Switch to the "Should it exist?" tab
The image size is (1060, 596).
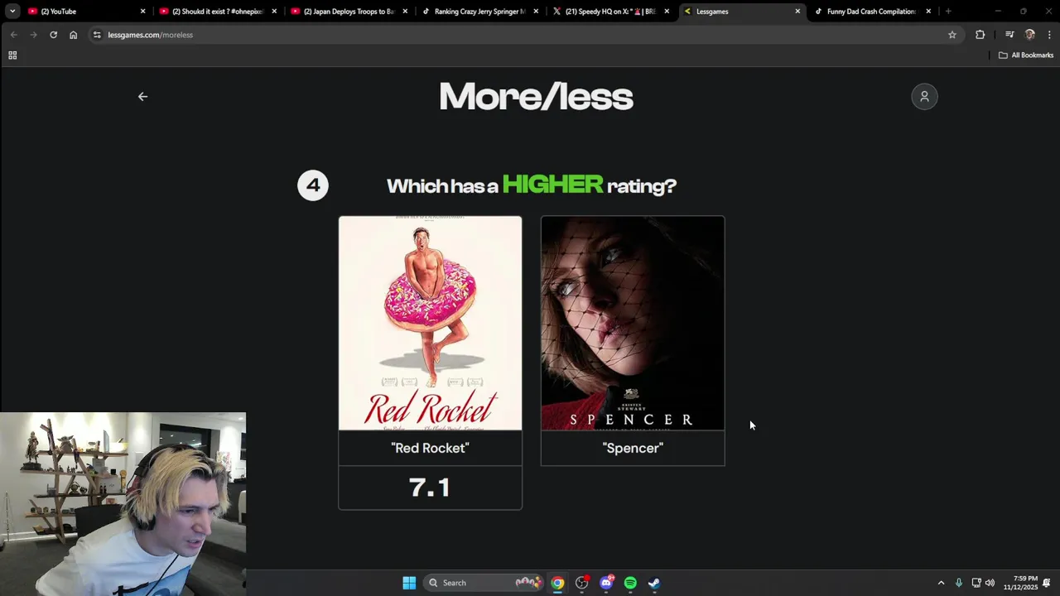pos(219,12)
